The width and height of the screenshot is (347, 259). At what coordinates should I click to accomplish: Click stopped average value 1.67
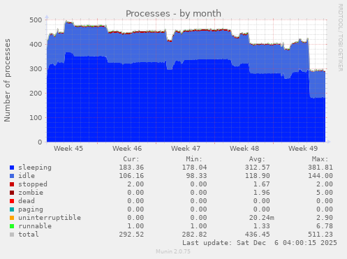[x=262, y=184]
